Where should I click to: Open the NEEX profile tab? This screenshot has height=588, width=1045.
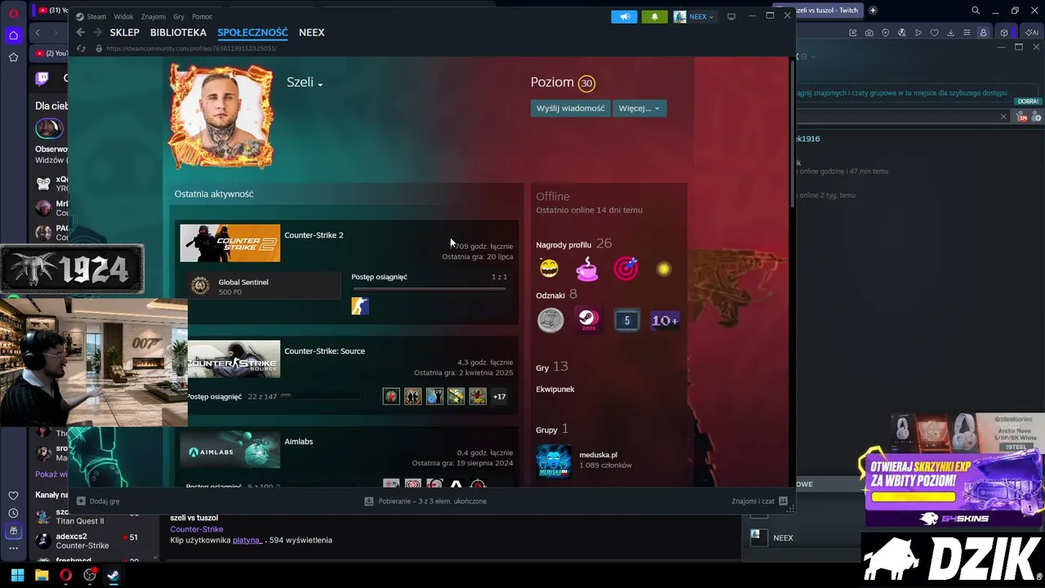pyautogui.click(x=312, y=33)
